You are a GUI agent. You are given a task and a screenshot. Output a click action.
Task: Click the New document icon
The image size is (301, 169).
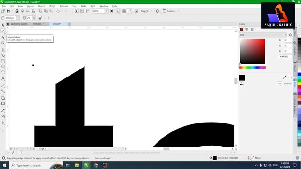[x=3, y=11]
